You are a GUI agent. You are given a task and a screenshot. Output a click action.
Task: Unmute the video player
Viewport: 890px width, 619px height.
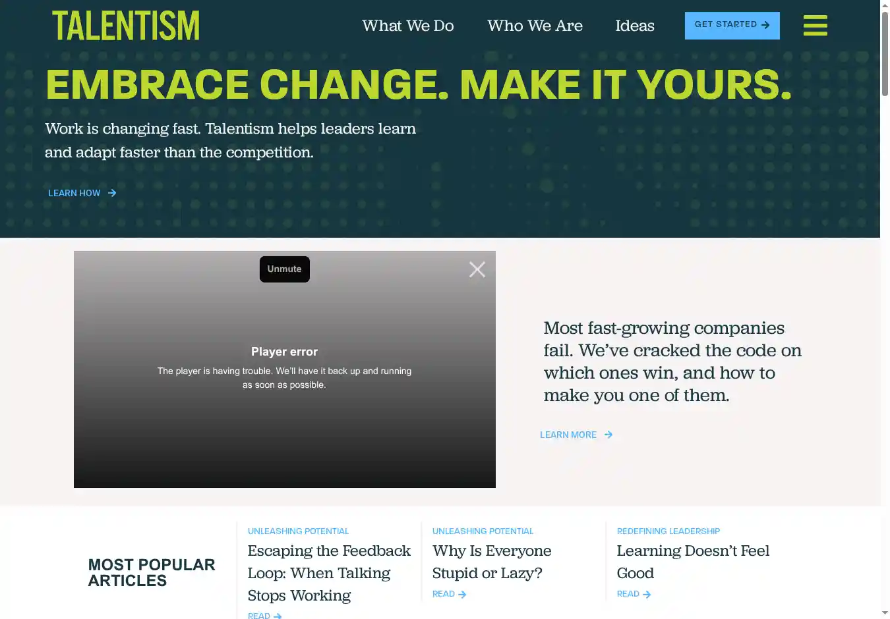click(x=284, y=269)
